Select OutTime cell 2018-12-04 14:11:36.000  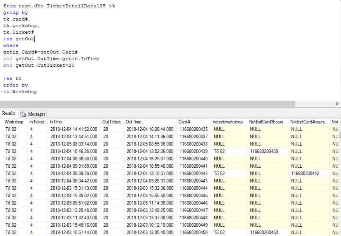tap(150, 137)
